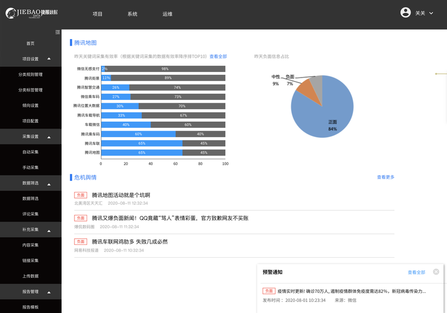Screen dimensions: 447x313
Task: Click 查看更多 link in 危机舆情
Action: 386,177
